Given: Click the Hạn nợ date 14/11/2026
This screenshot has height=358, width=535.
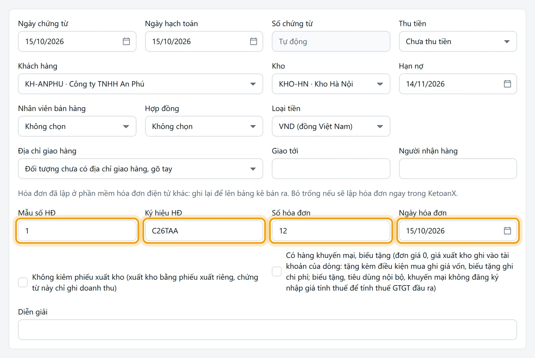Looking at the screenshot, I should coord(425,84).
